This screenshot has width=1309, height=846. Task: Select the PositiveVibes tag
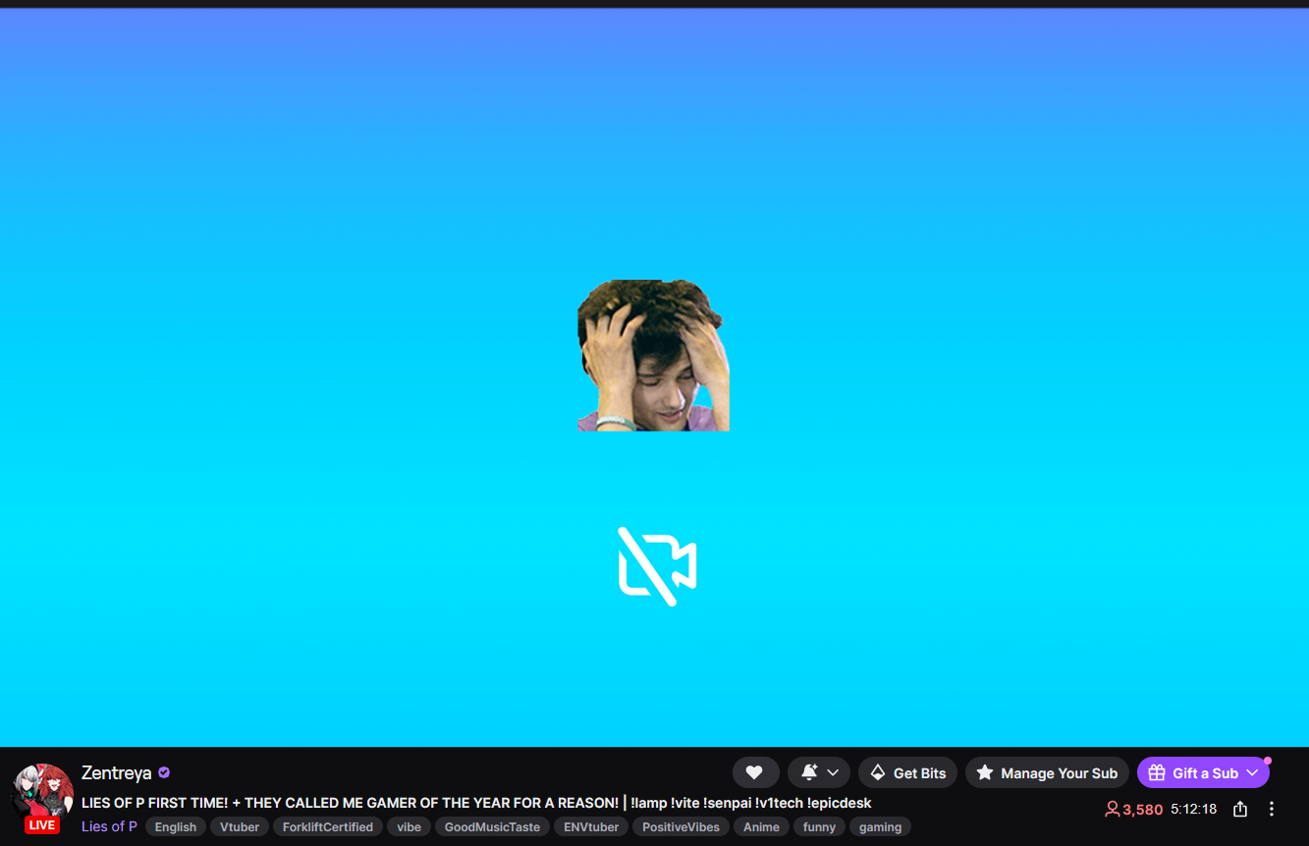coord(681,827)
